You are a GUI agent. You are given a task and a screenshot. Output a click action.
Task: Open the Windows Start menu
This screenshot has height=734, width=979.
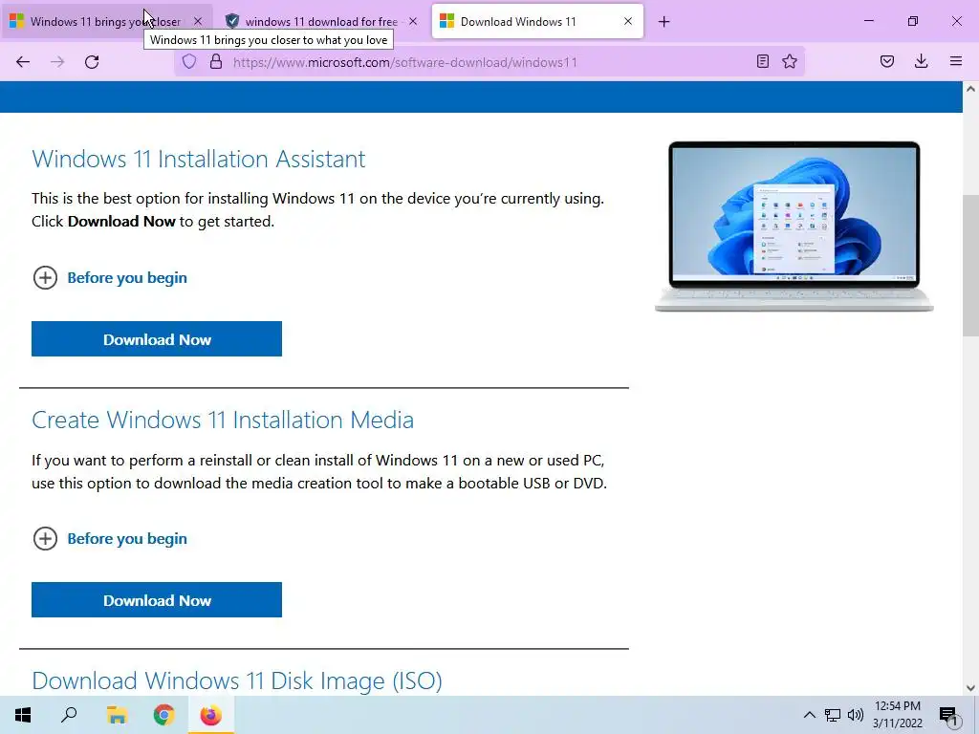(x=23, y=715)
